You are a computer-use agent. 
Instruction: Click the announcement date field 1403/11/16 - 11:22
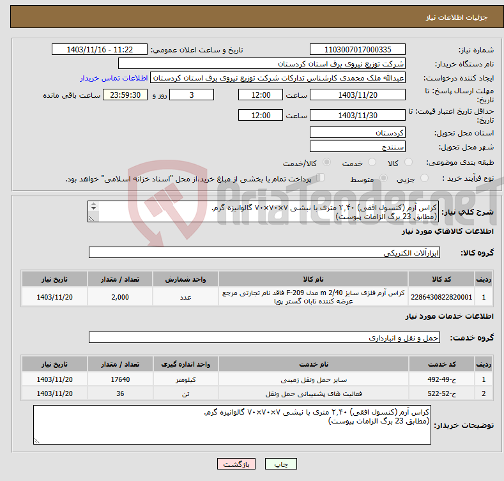click(x=100, y=50)
